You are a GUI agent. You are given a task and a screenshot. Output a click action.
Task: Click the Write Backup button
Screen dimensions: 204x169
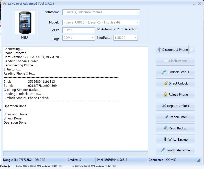[175, 139]
